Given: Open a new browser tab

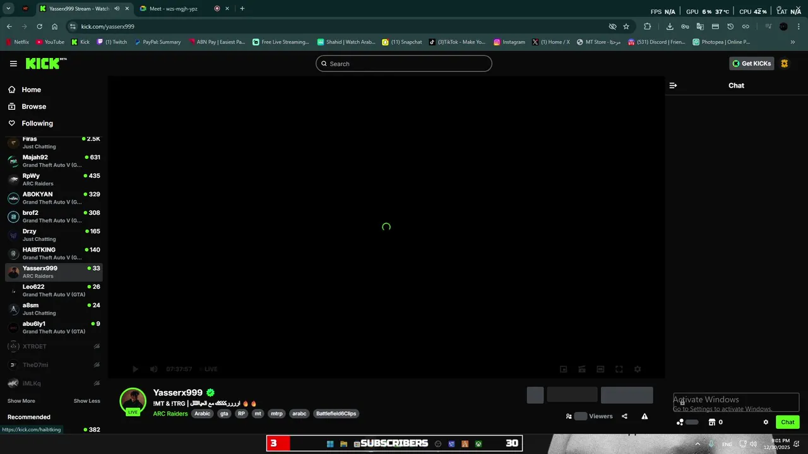Looking at the screenshot, I should coord(242,9).
